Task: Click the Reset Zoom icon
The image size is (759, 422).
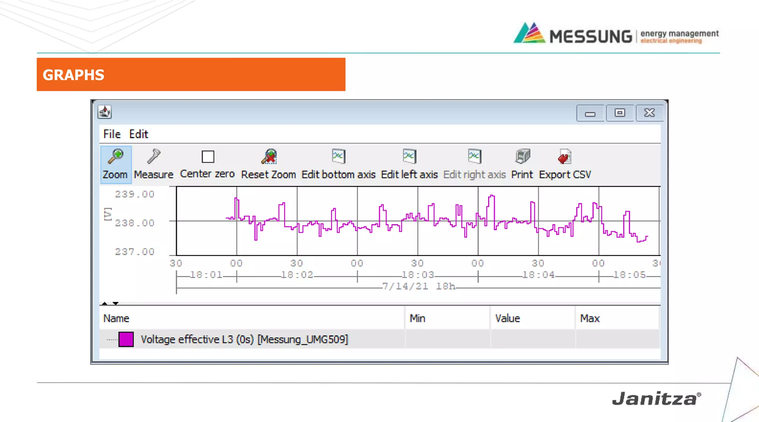Action: (269, 157)
